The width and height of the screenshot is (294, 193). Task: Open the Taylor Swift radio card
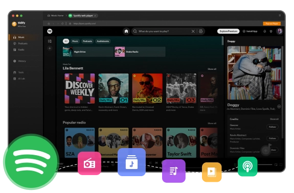(182, 142)
